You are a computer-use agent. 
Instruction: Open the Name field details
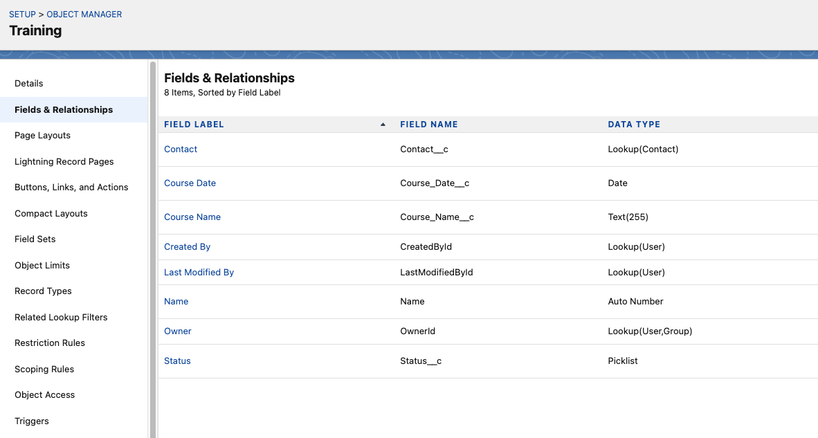(x=176, y=301)
